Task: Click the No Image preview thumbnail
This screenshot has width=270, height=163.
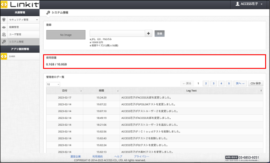Action: tap(66, 35)
